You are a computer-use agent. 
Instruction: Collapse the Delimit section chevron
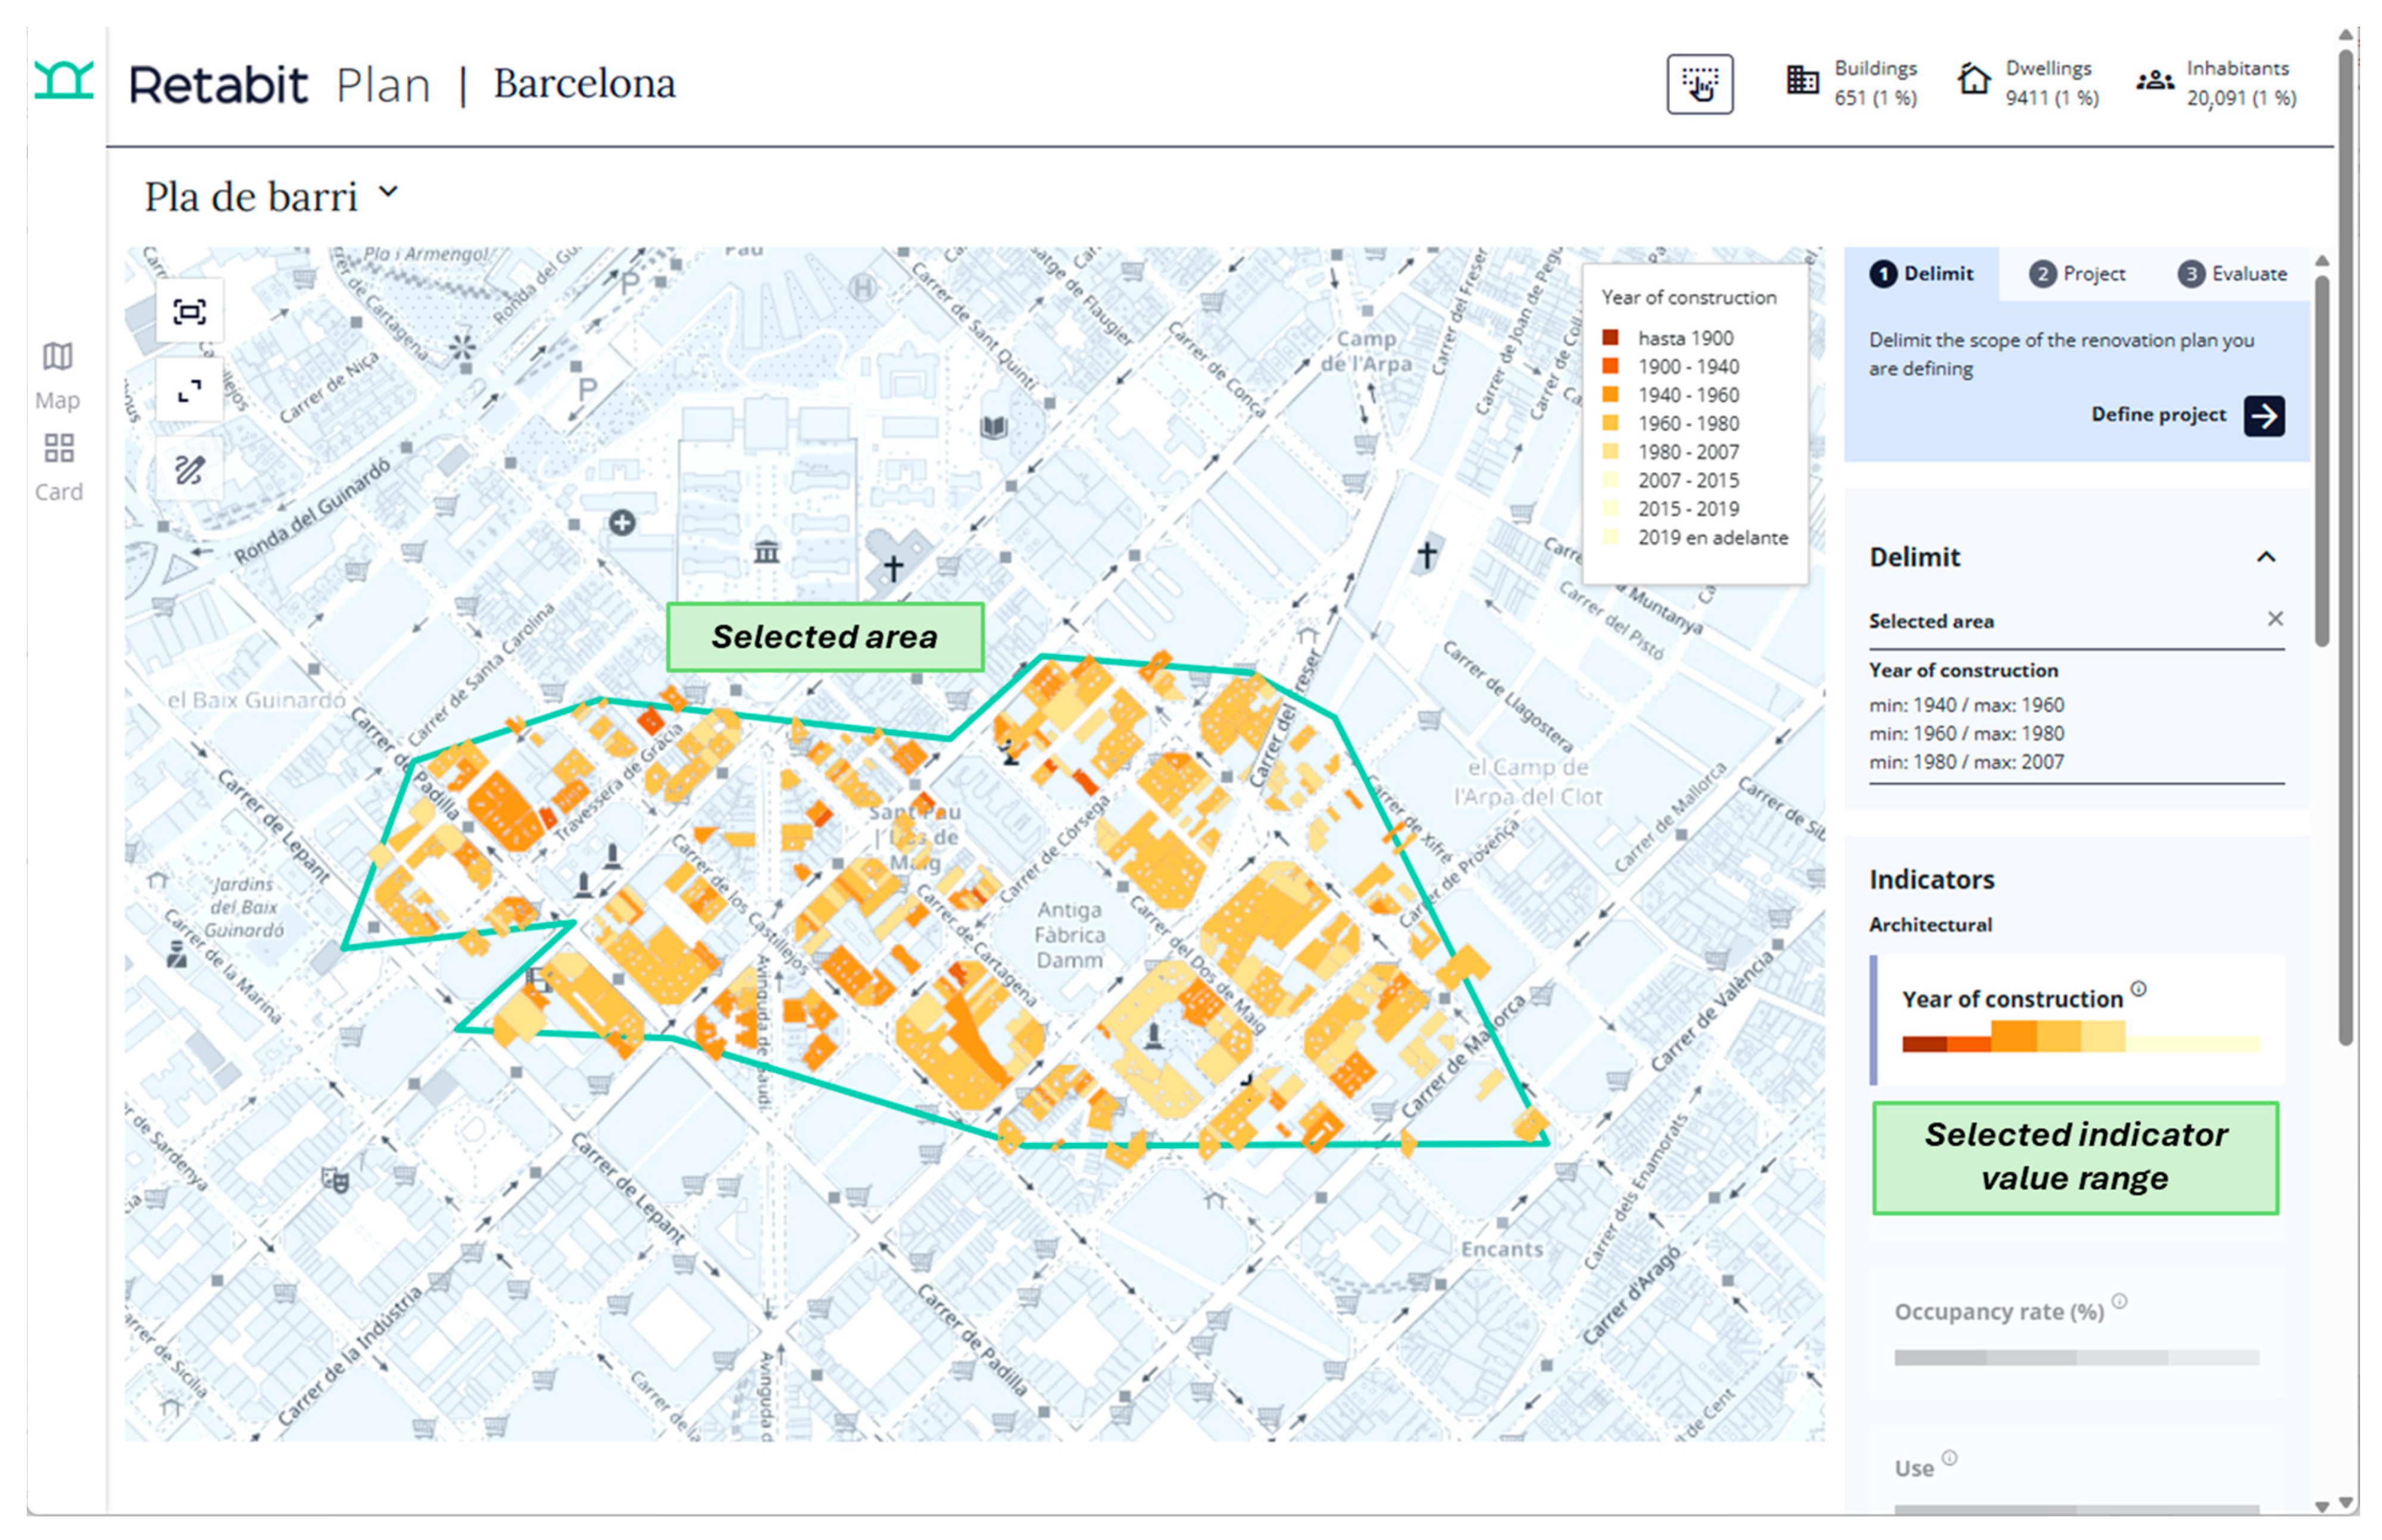[2265, 557]
